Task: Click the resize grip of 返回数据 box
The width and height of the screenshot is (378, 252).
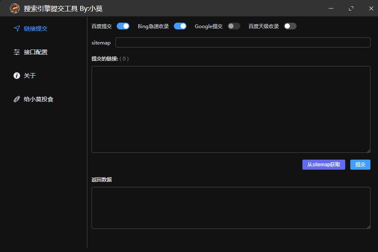Action: point(368,227)
